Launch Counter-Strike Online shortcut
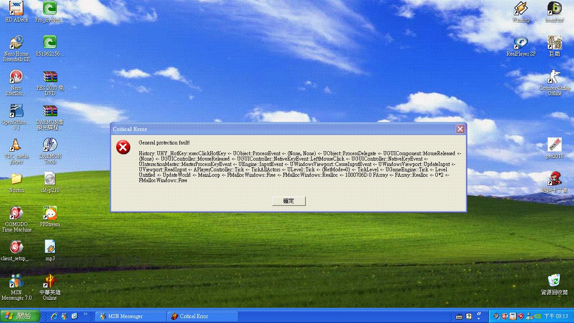The height and width of the screenshot is (323, 574). point(555,83)
